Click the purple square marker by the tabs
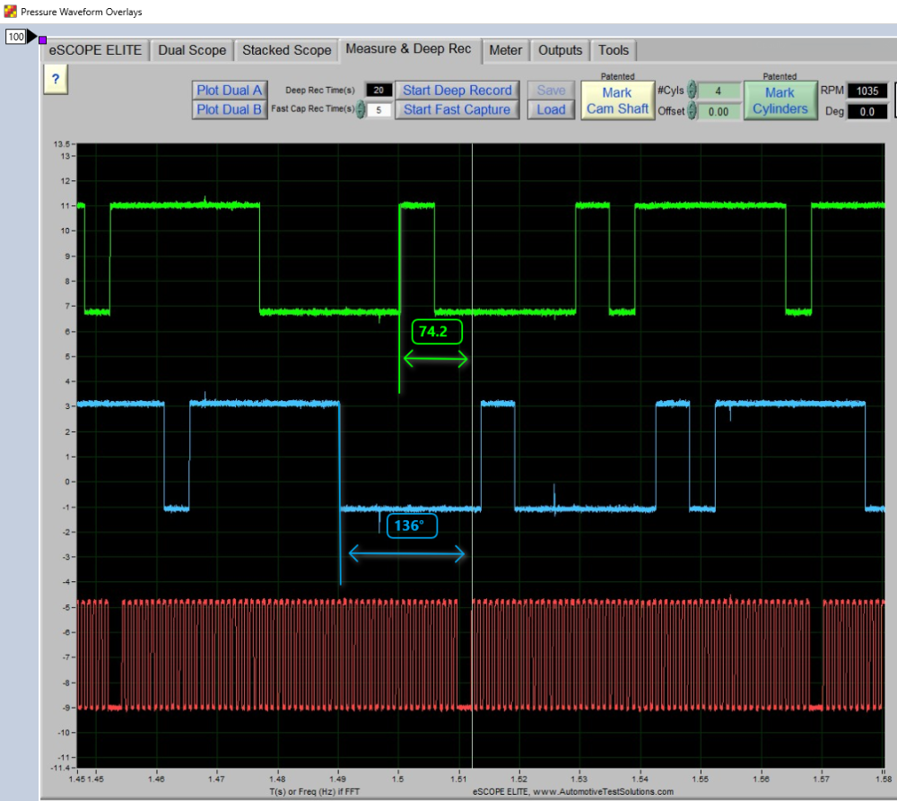 42,40
